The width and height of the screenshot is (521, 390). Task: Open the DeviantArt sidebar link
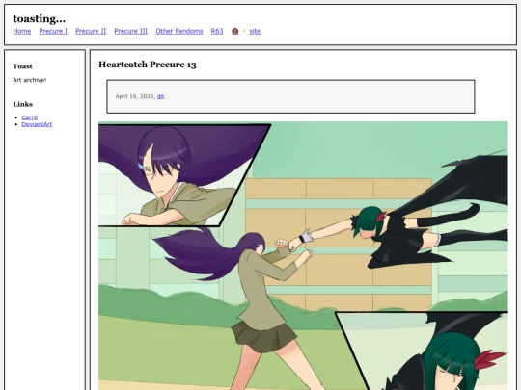tap(37, 124)
